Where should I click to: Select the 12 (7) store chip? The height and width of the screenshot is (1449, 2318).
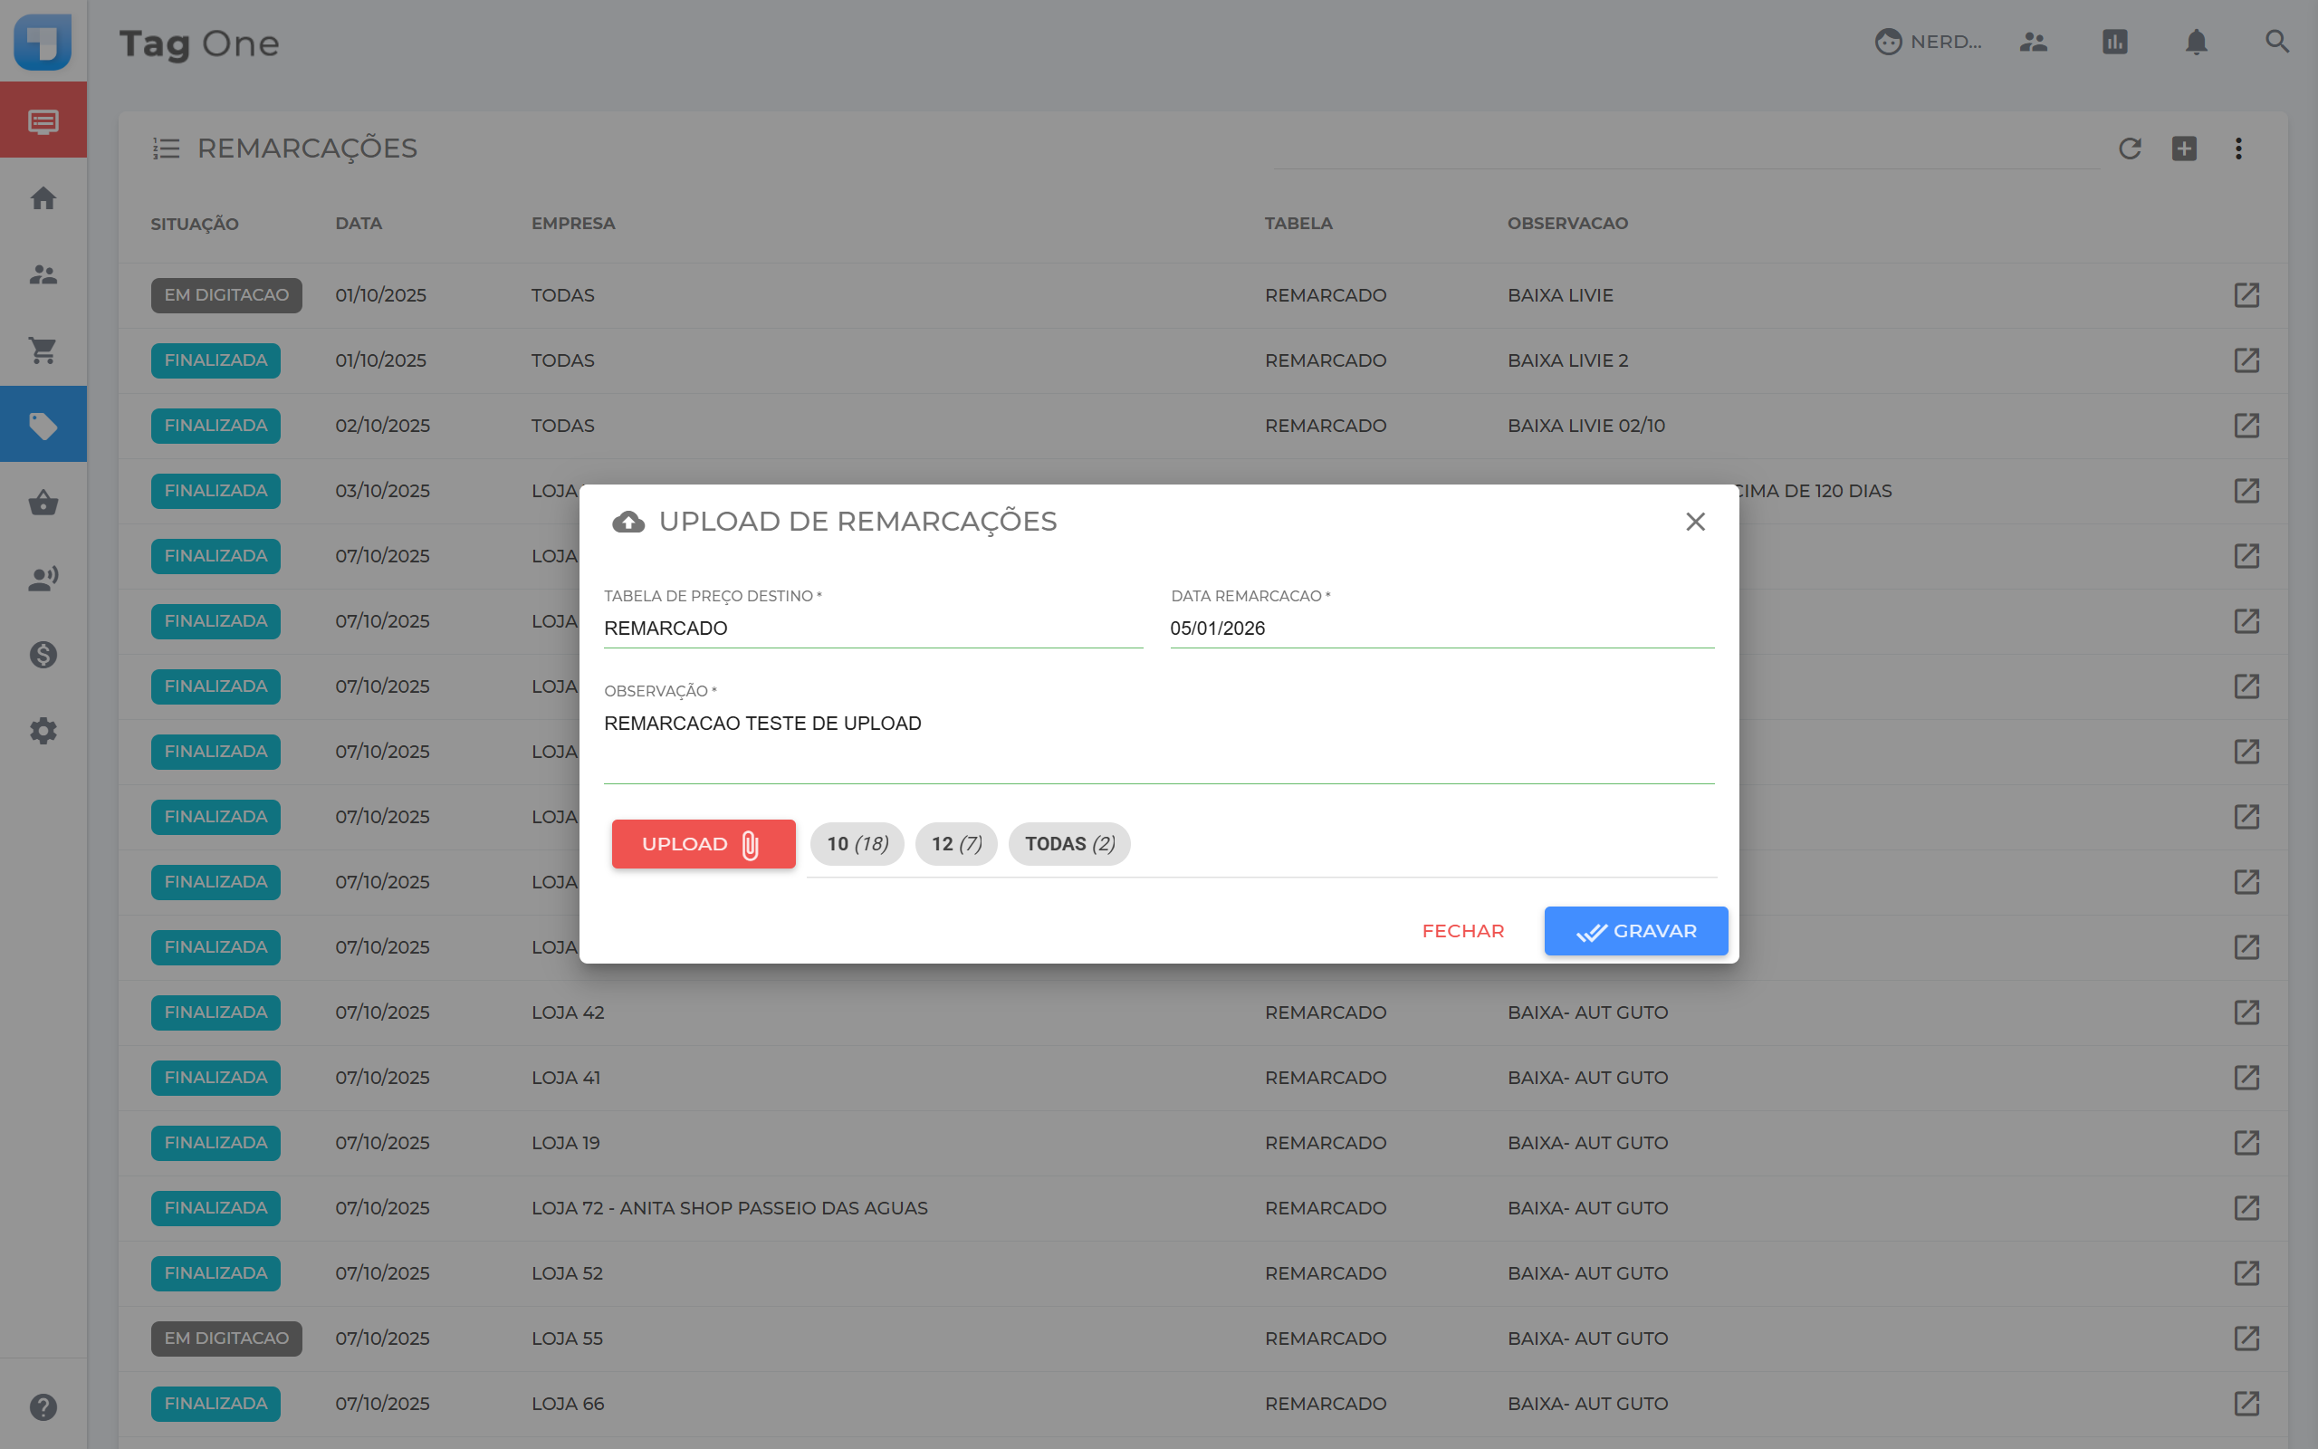[956, 843]
